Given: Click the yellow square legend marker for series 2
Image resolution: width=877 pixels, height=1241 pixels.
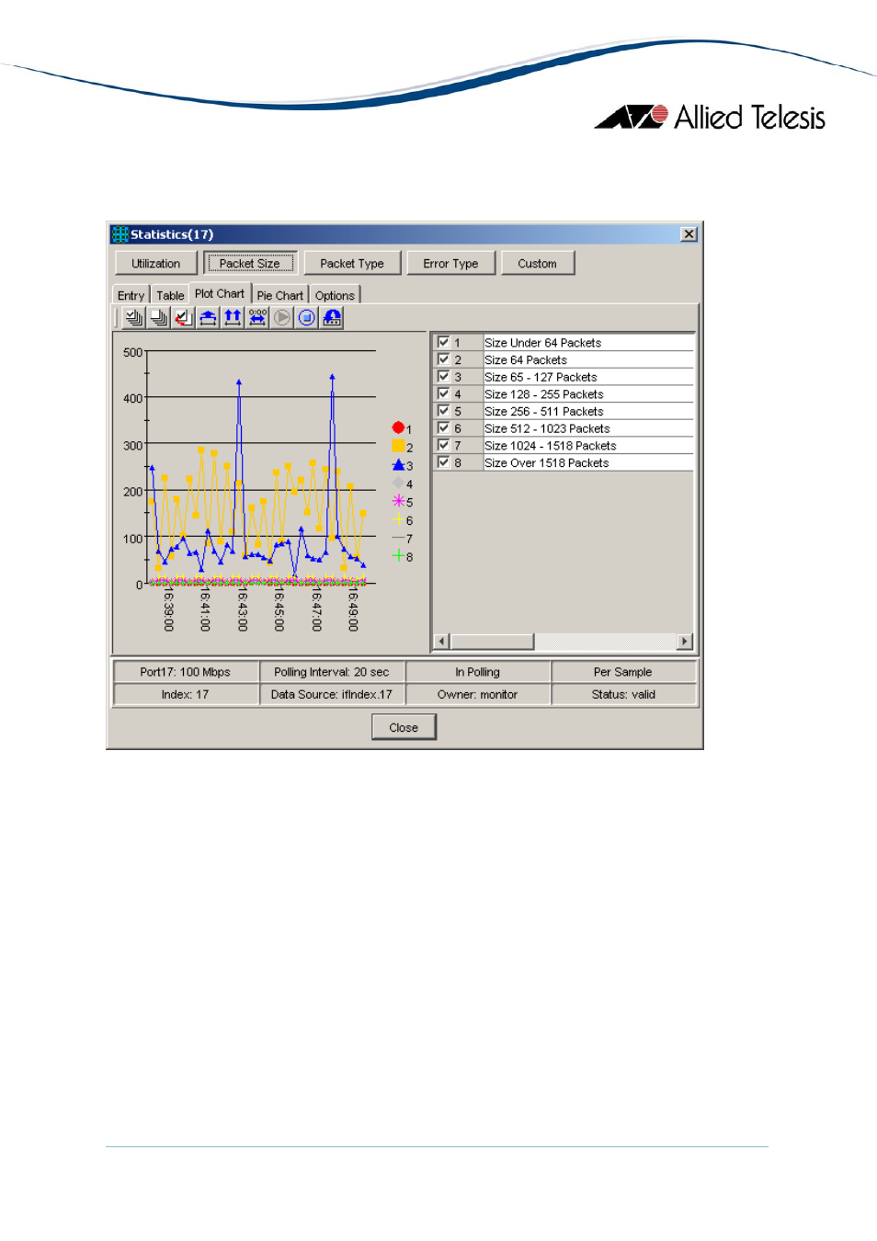Looking at the screenshot, I should pyautogui.click(x=398, y=446).
